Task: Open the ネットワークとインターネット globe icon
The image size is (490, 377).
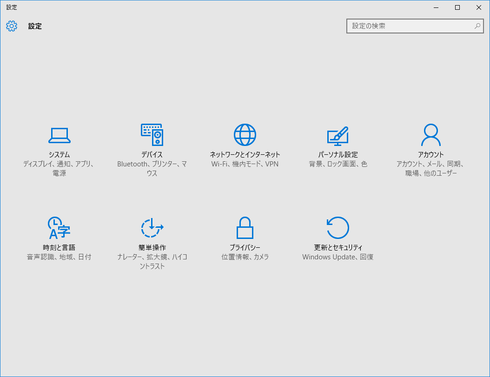Action: pyautogui.click(x=245, y=135)
